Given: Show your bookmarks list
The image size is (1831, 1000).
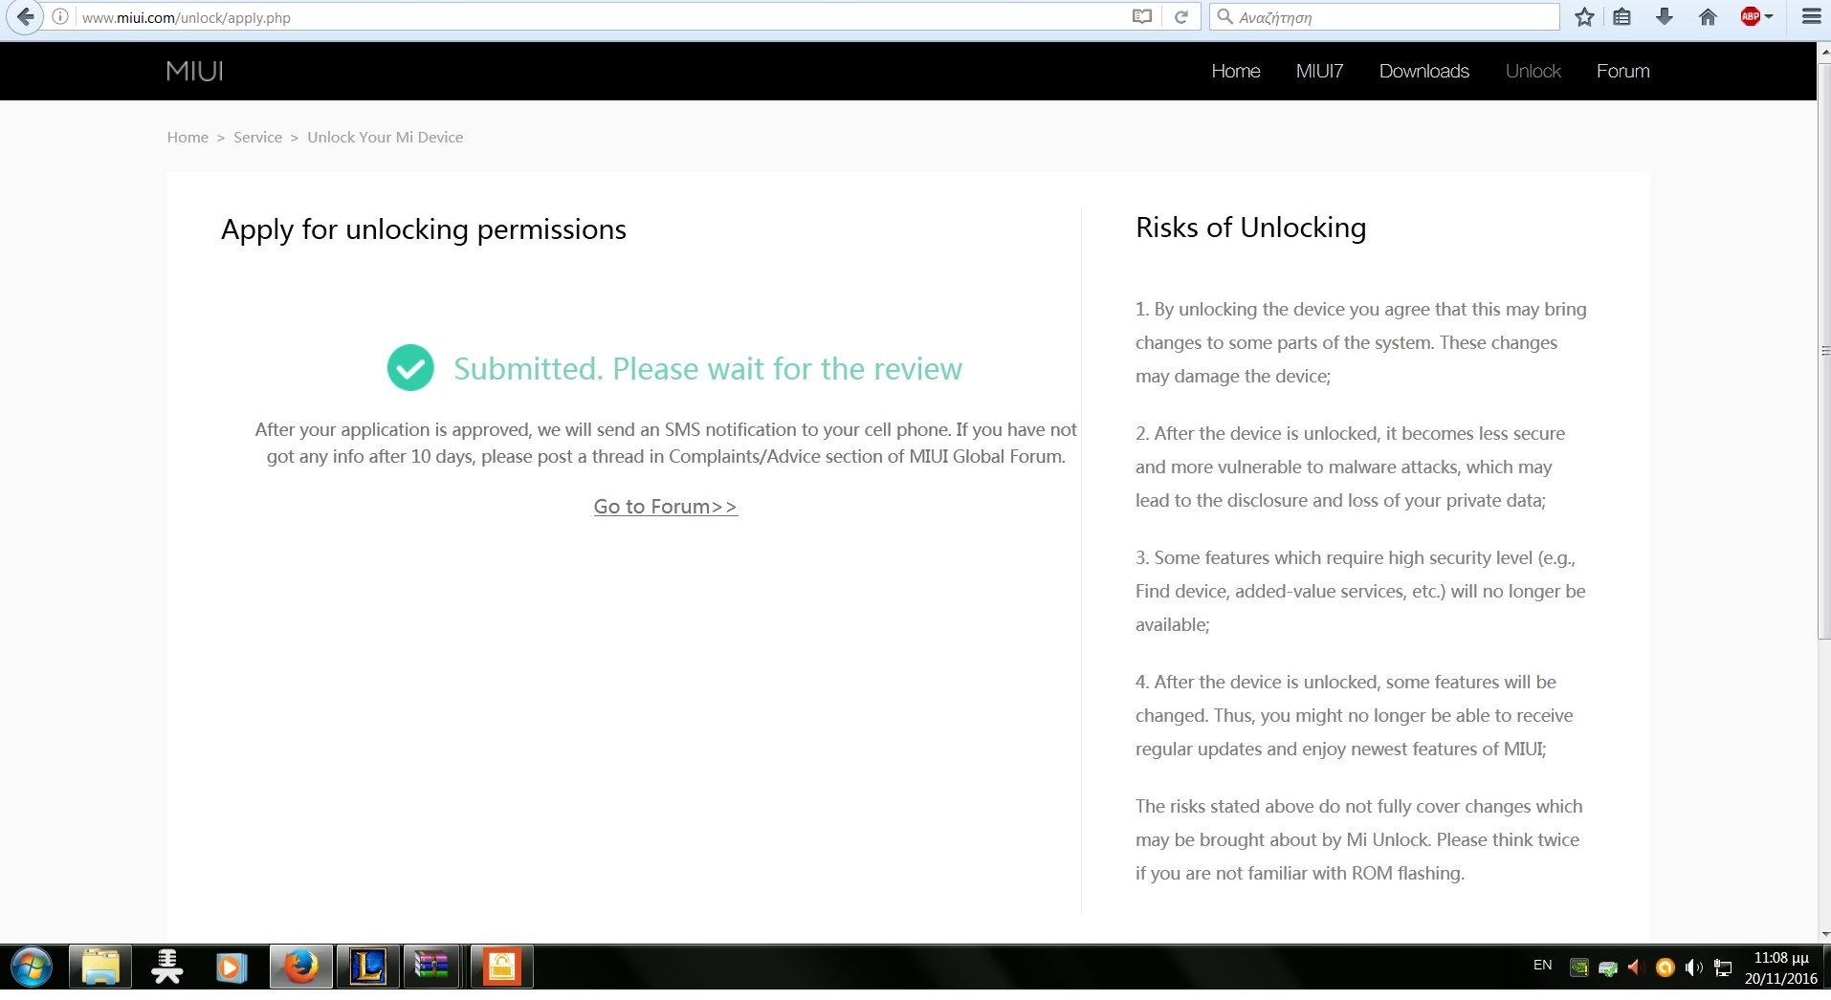Looking at the screenshot, I should point(1622,17).
